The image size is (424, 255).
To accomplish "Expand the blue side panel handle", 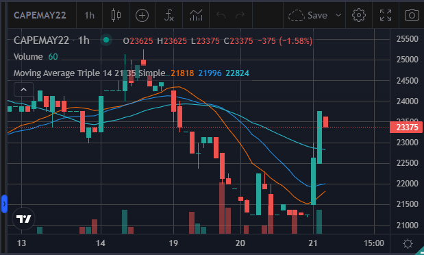I will click(x=4, y=204).
